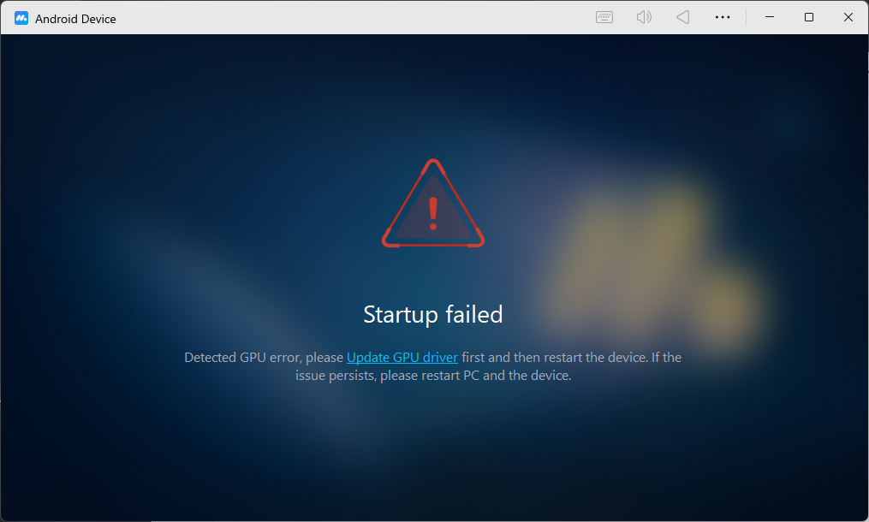
Task: Click the word 'Startup' in the heading
Action: coord(401,315)
